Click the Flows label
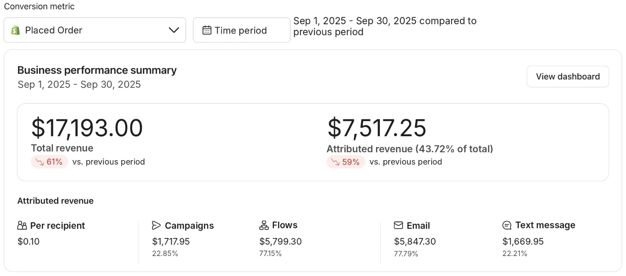Image resolution: width=626 pixels, height=276 pixels. (285, 225)
